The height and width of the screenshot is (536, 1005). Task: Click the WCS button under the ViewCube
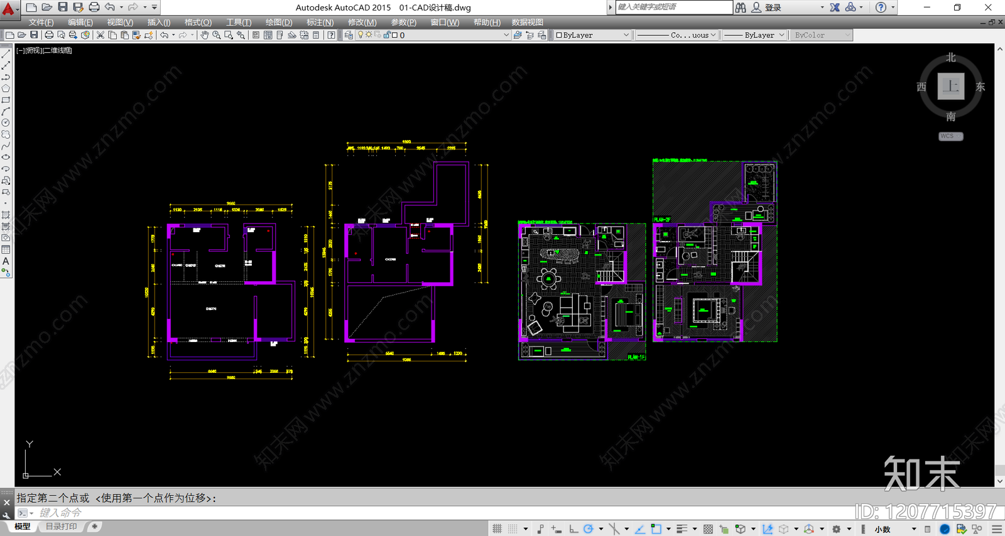(x=950, y=136)
